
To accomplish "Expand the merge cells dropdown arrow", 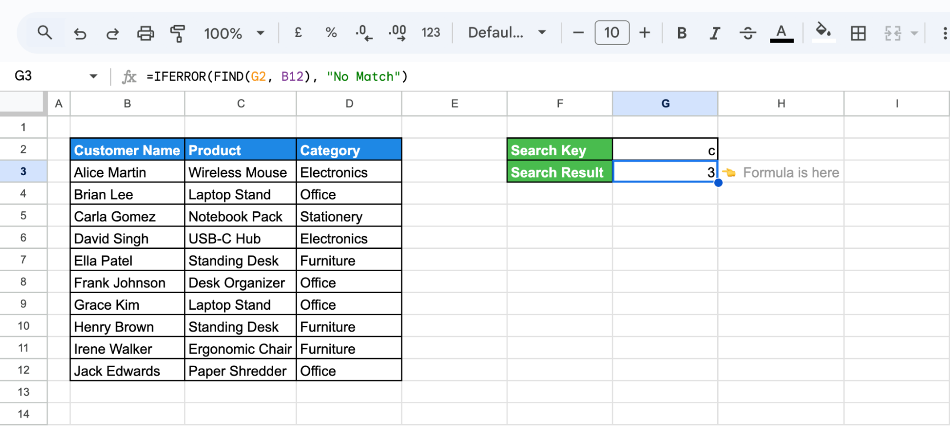I will pyautogui.click(x=914, y=33).
